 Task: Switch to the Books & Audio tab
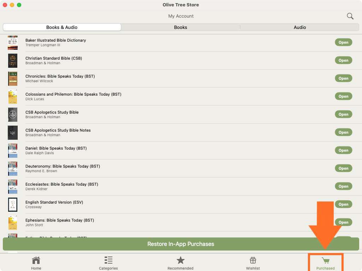(62, 27)
